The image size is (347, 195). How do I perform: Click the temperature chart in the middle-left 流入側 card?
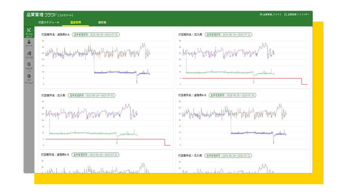[x=106, y=123]
